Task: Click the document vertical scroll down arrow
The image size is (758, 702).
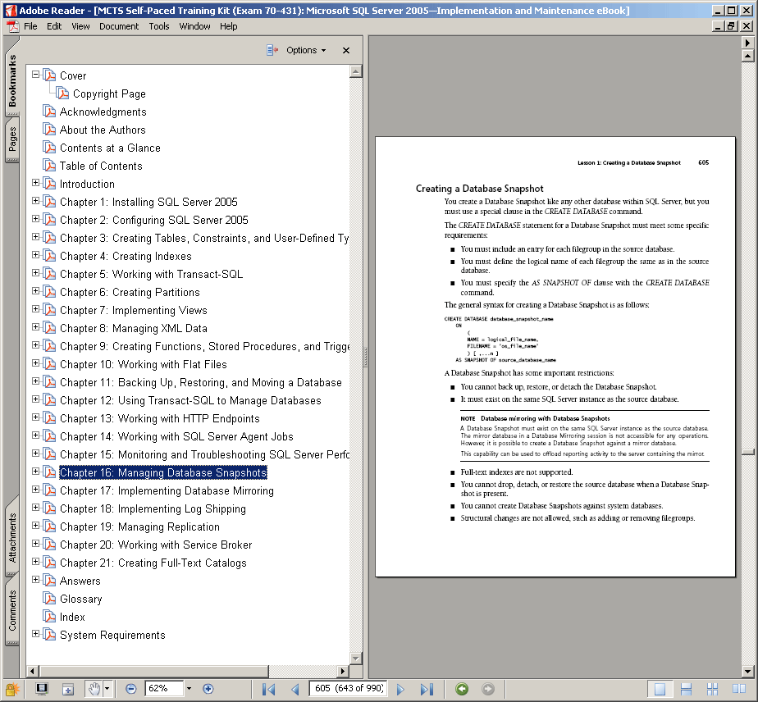Action: tap(748, 671)
